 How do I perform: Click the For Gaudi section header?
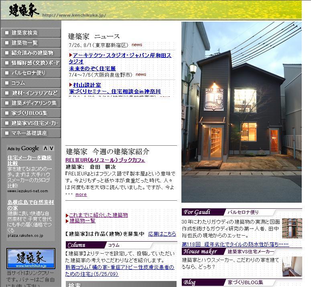(x=242, y=212)
